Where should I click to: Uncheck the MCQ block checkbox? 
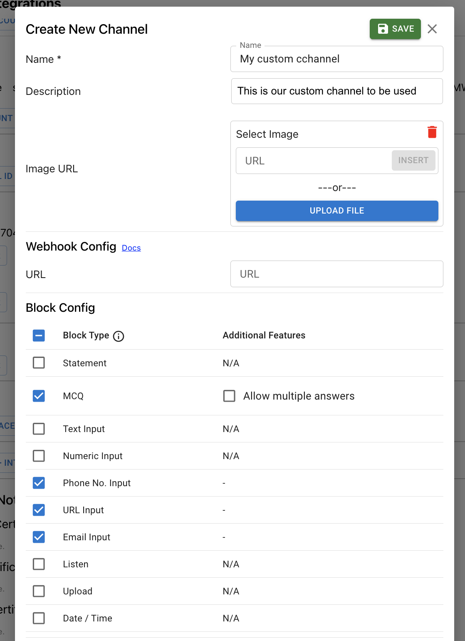click(x=39, y=396)
